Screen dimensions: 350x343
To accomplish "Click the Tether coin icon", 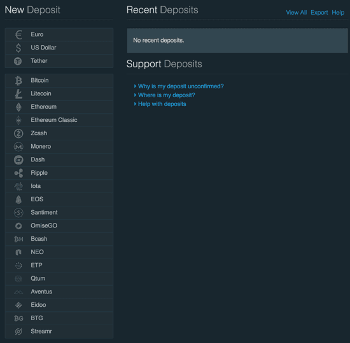I will coord(18,61).
